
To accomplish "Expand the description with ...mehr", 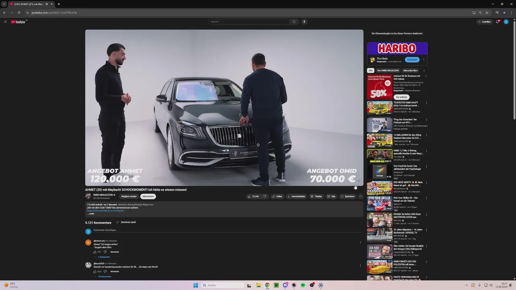I will (x=91, y=214).
